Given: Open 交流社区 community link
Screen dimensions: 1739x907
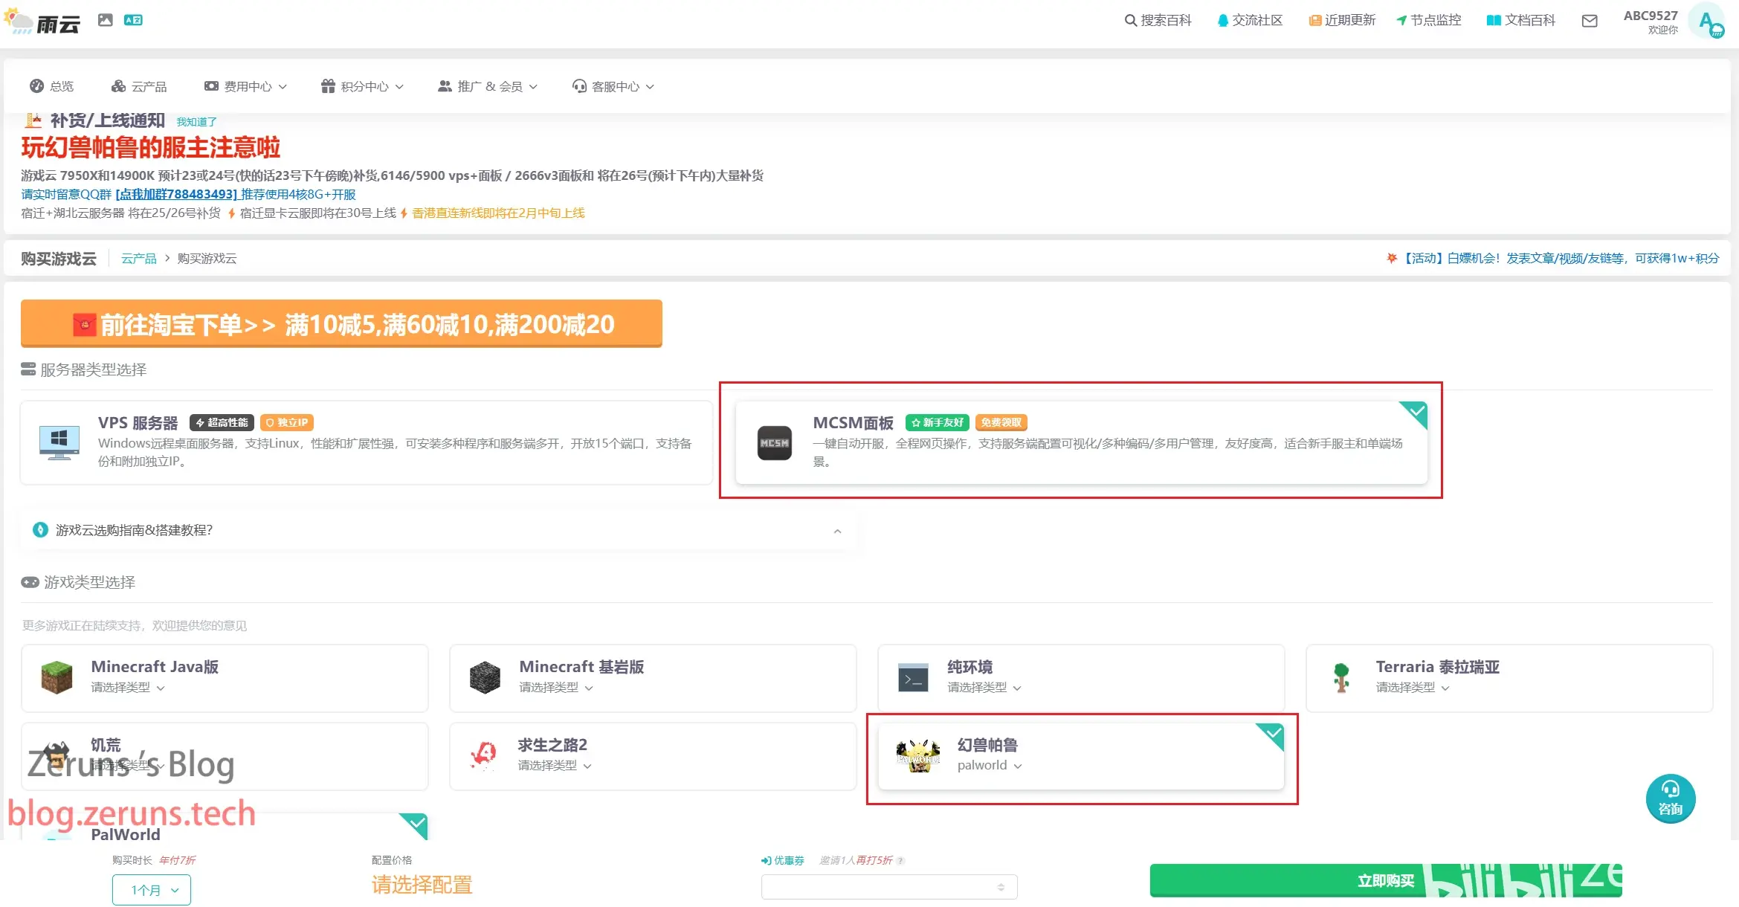Looking at the screenshot, I should 1250,20.
